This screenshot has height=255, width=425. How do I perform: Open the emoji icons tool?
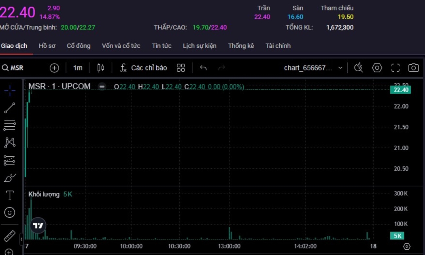[10, 212]
